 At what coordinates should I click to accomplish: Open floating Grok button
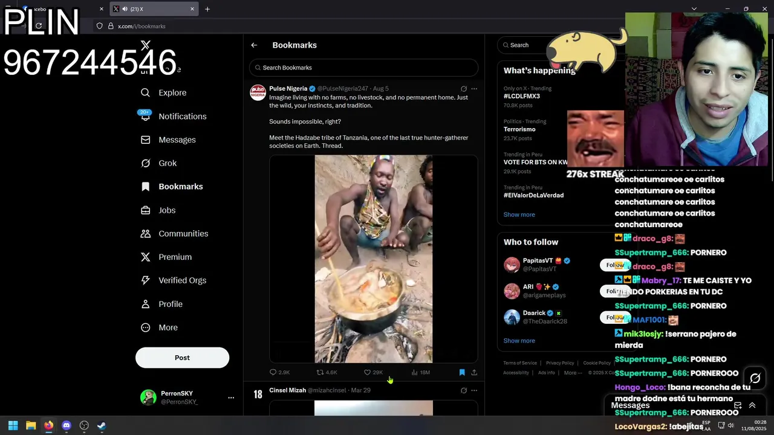pyautogui.click(x=755, y=379)
